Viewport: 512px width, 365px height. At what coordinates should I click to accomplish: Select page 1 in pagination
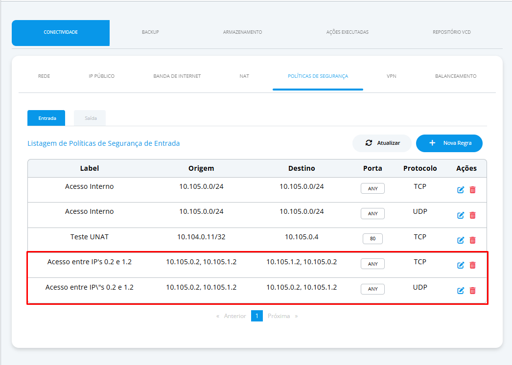tap(257, 316)
